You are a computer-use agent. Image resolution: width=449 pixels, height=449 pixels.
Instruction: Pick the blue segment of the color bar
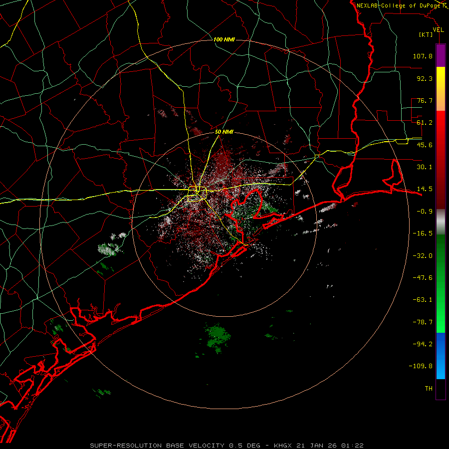pos(441,356)
